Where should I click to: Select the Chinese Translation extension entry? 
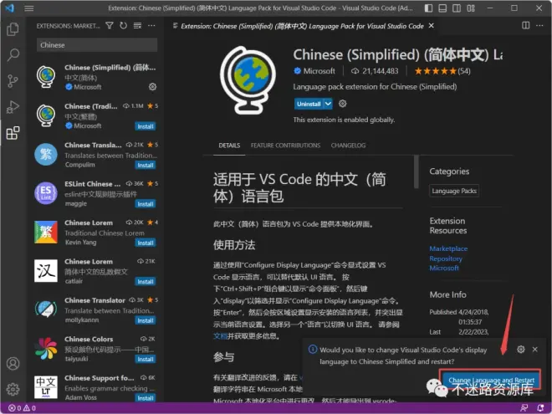tap(95, 155)
